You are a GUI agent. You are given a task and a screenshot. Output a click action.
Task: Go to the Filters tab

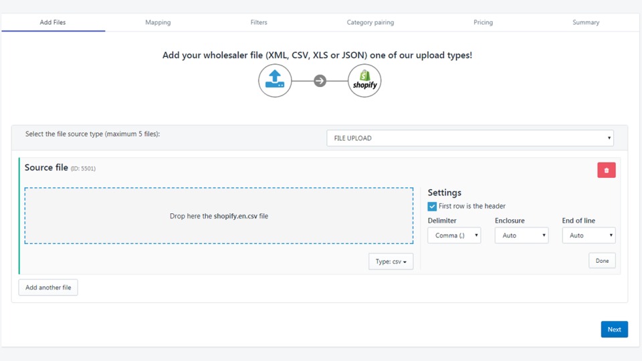259,22
